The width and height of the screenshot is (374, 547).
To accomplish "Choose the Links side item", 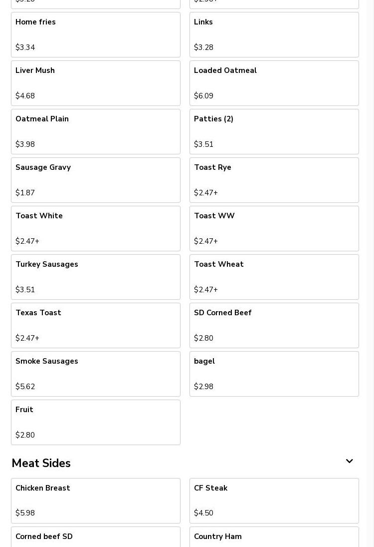I will (274, 34).
